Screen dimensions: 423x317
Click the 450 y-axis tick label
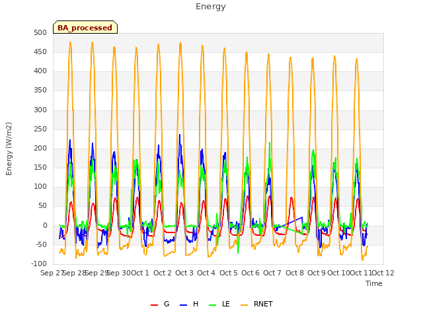click(x=40, y=52)
